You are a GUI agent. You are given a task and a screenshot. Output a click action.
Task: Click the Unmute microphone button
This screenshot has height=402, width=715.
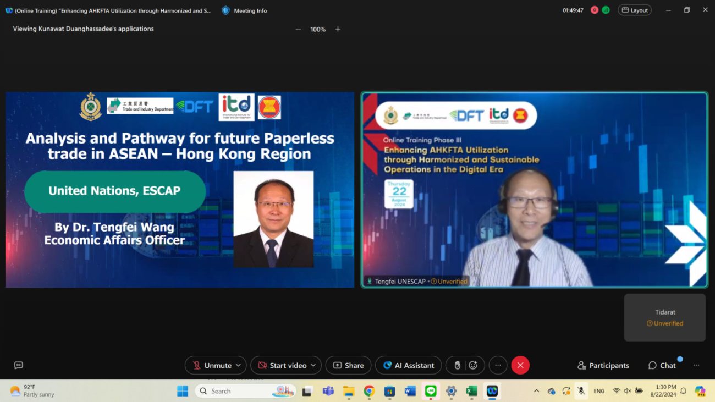[212, 365]
